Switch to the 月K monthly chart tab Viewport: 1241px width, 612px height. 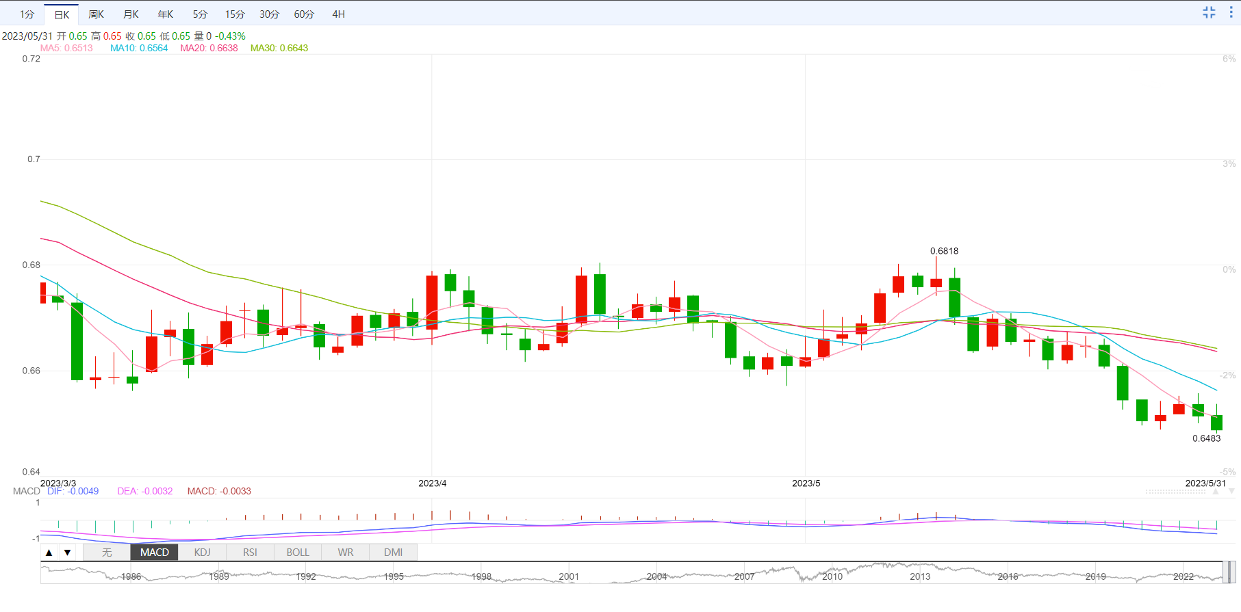tap(131, 14)
